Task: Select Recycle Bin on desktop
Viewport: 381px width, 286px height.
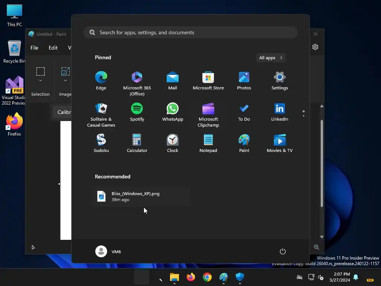Action: pos(15,51)
